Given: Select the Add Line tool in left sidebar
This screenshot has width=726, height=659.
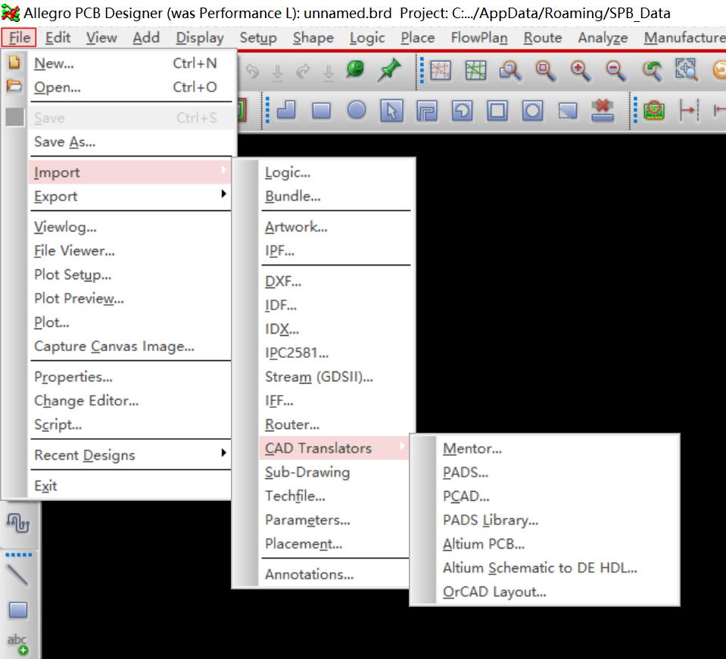Looking at the screenshot, I should pyautogui.click(x=18, y=575).
